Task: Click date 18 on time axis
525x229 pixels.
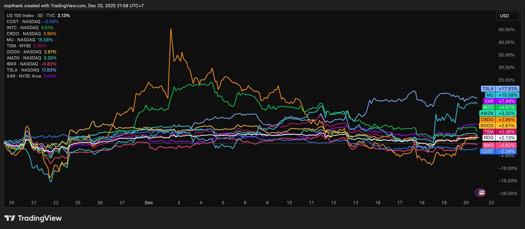Action: click(x=423, y=203)
